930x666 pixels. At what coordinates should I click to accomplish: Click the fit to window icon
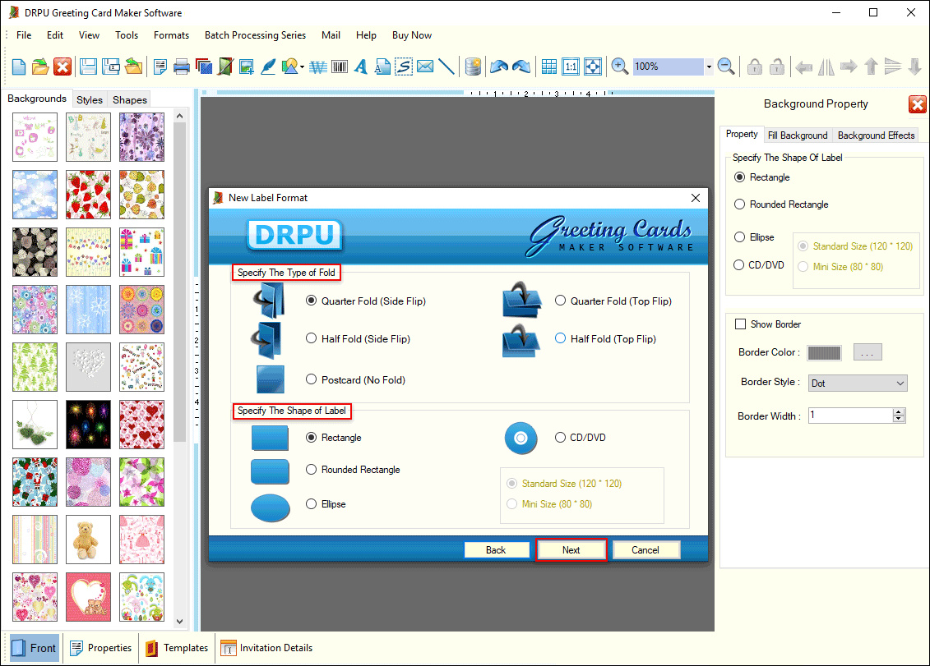point(593,67)
